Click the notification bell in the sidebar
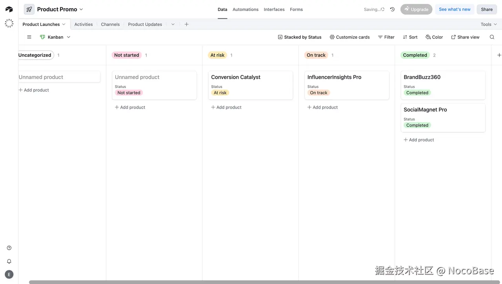Viewport: 502px width, 284px height. pyautogui.click(x=9, y=261)
